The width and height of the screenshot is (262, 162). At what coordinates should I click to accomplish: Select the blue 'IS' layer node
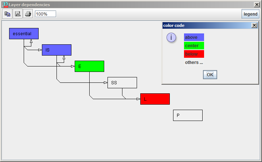tap(56, 50)
